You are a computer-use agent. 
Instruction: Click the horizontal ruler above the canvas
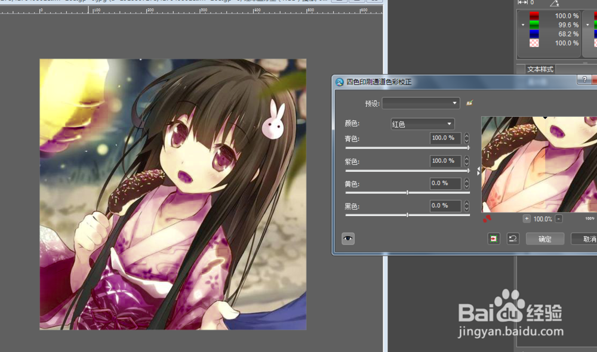(191, 10)
